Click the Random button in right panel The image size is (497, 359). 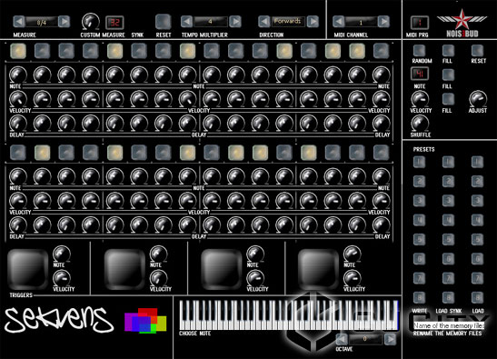[x=420, y=50]
